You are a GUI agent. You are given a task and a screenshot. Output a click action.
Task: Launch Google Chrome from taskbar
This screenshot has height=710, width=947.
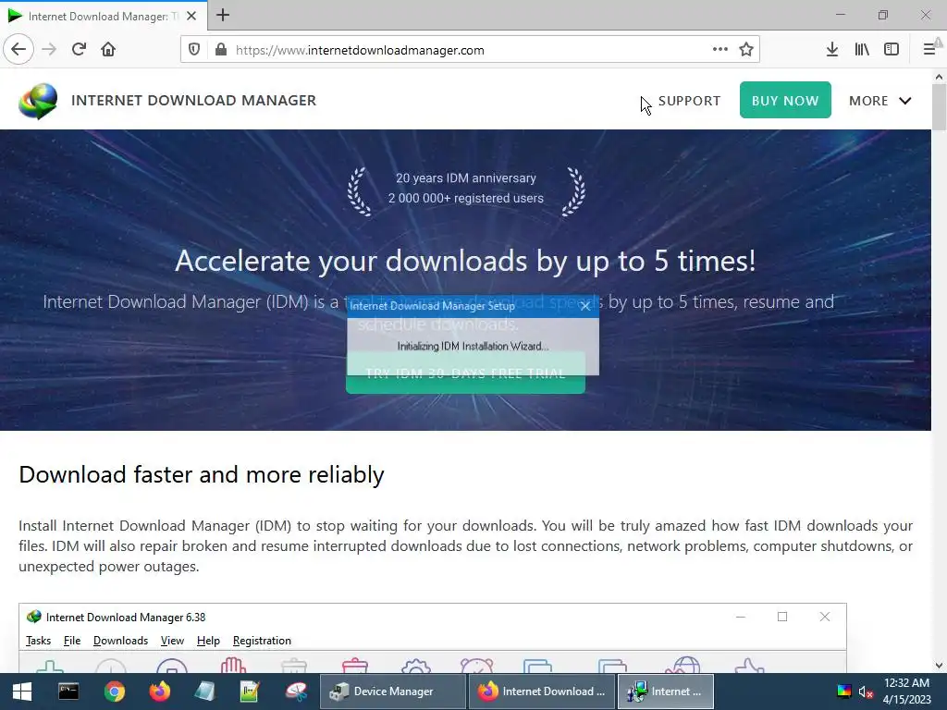point(114,692)
